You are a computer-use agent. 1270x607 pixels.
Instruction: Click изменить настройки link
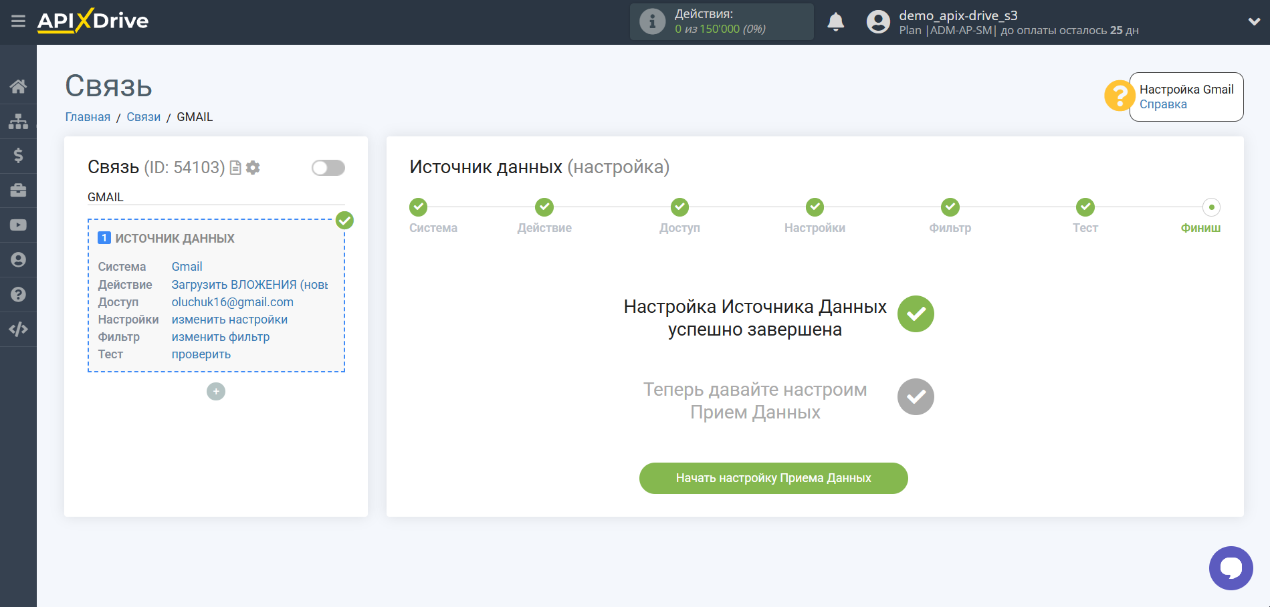229,320
